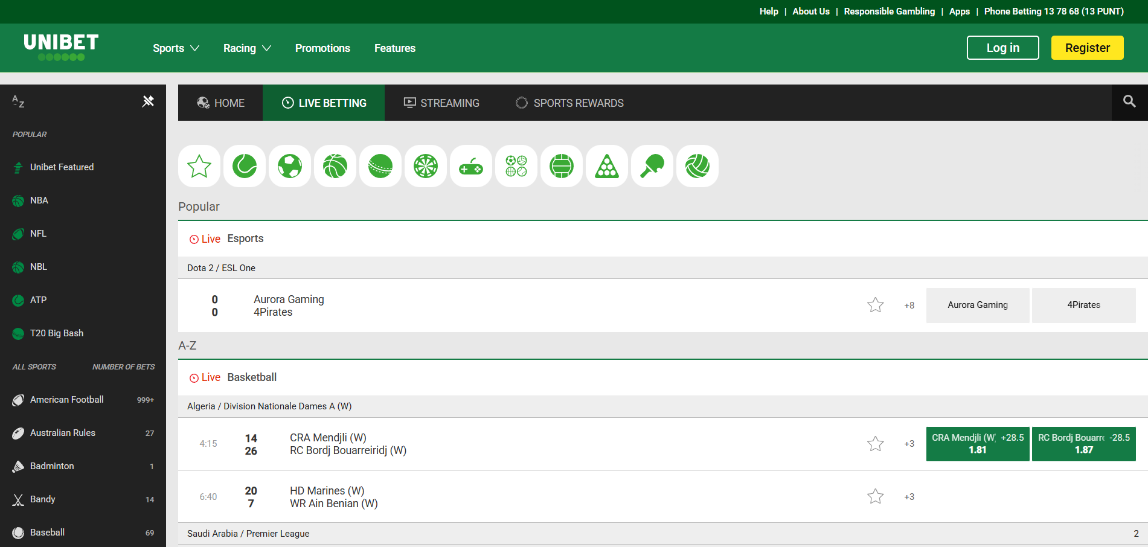Open the four-balls virtual sports filter
Screen dimensions: 1148x547
coord(516,166)
